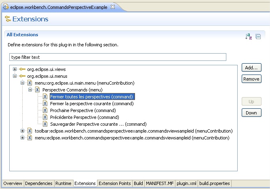
Task: Click the icon next to Sauvegarder Perspective courante
Action: tap(45, 124)
